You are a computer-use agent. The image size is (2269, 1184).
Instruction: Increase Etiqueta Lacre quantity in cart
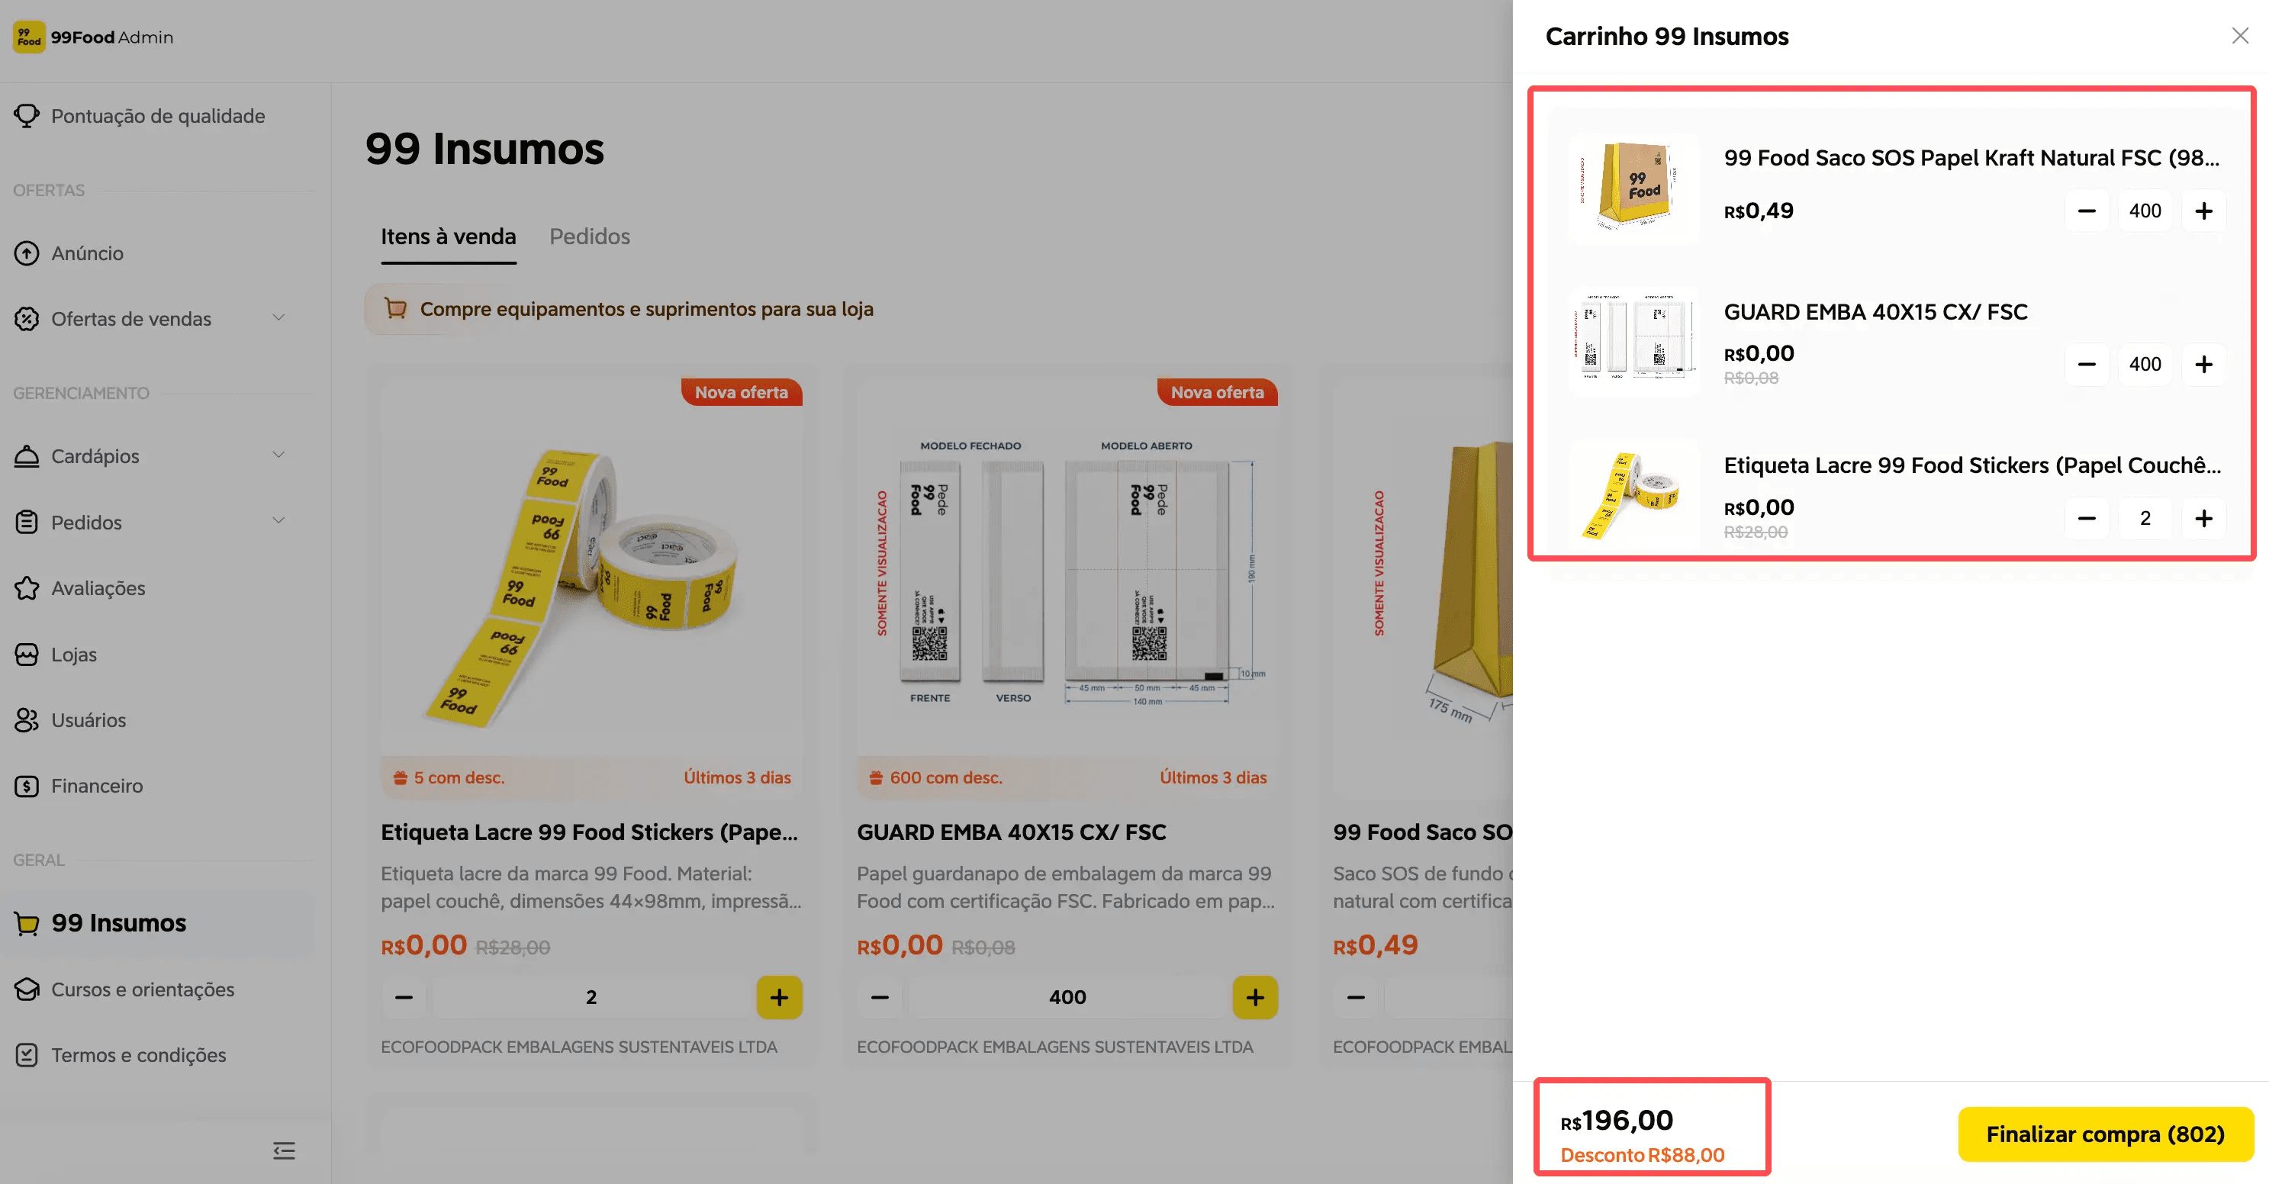click(2203, 518)
